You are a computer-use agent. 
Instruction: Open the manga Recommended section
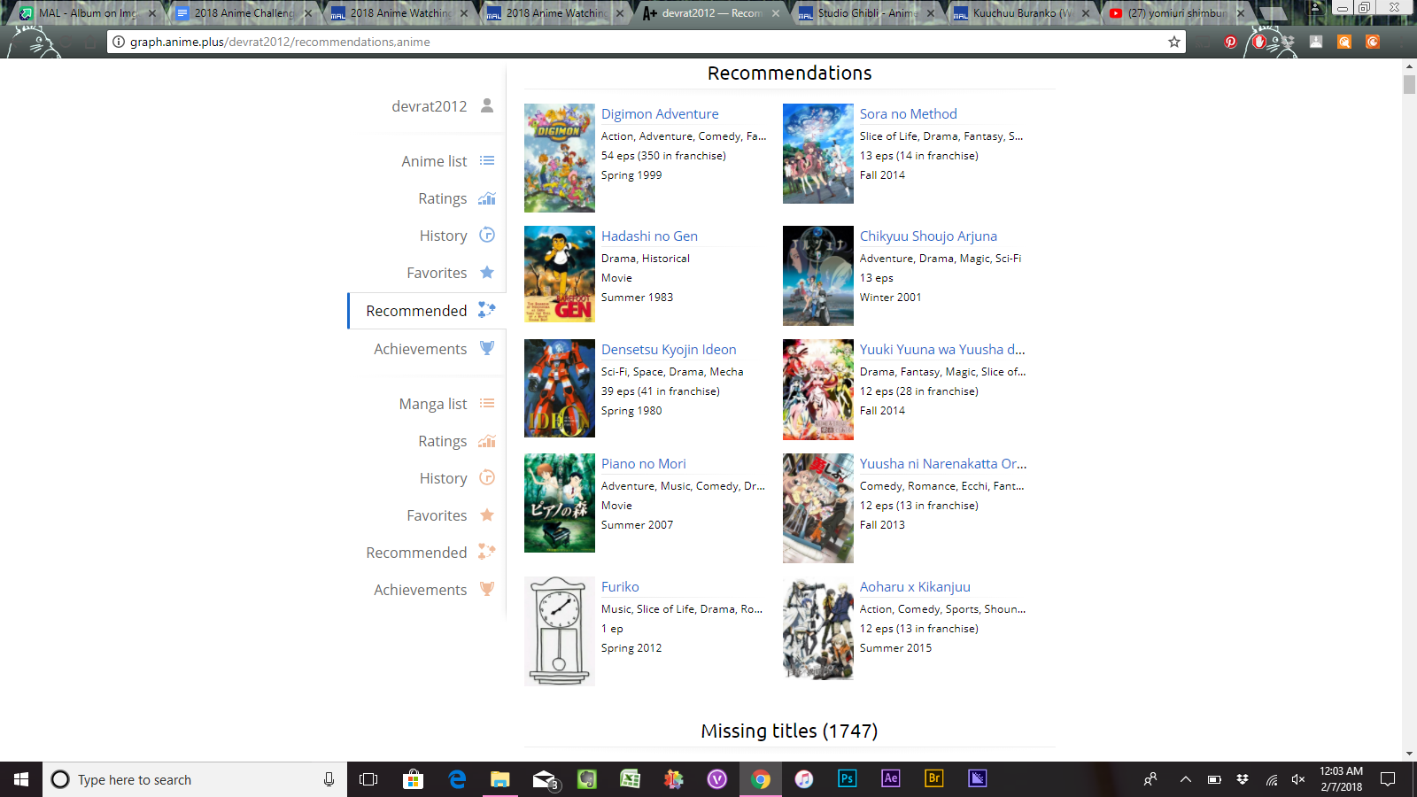pyautogui.click(x=416, y=553)
